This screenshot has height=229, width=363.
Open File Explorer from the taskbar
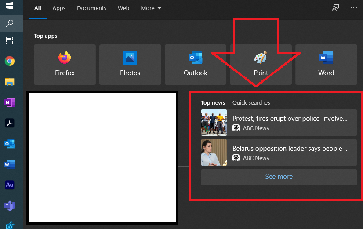[10, 82]
